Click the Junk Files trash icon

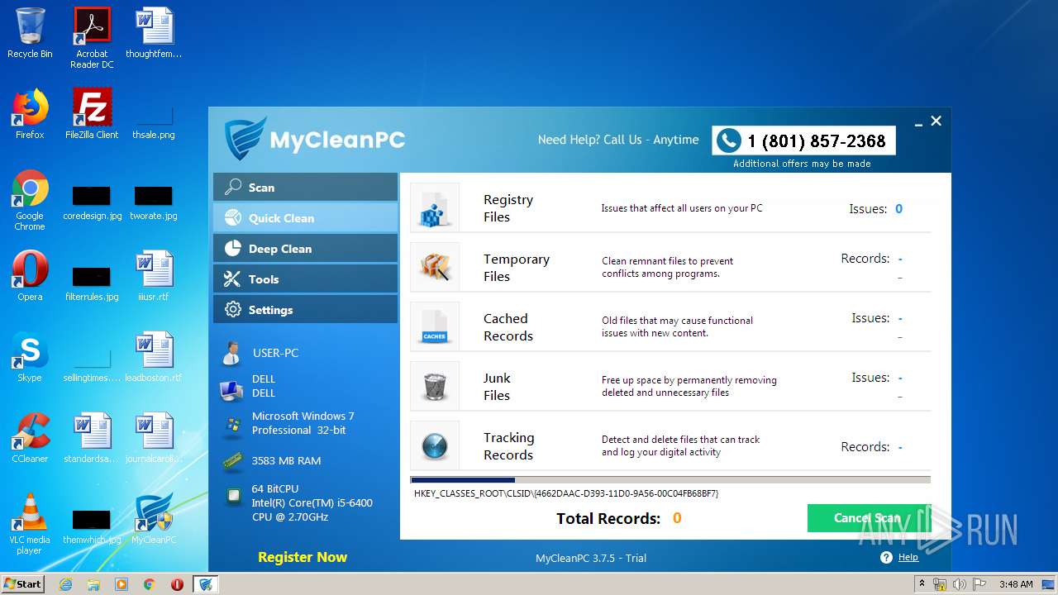coord(435,386)
